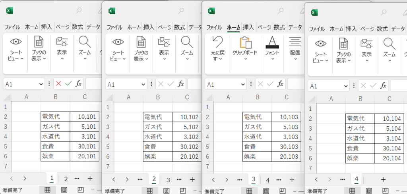
Task: Open the フォント font group
Action: (272, 42)
